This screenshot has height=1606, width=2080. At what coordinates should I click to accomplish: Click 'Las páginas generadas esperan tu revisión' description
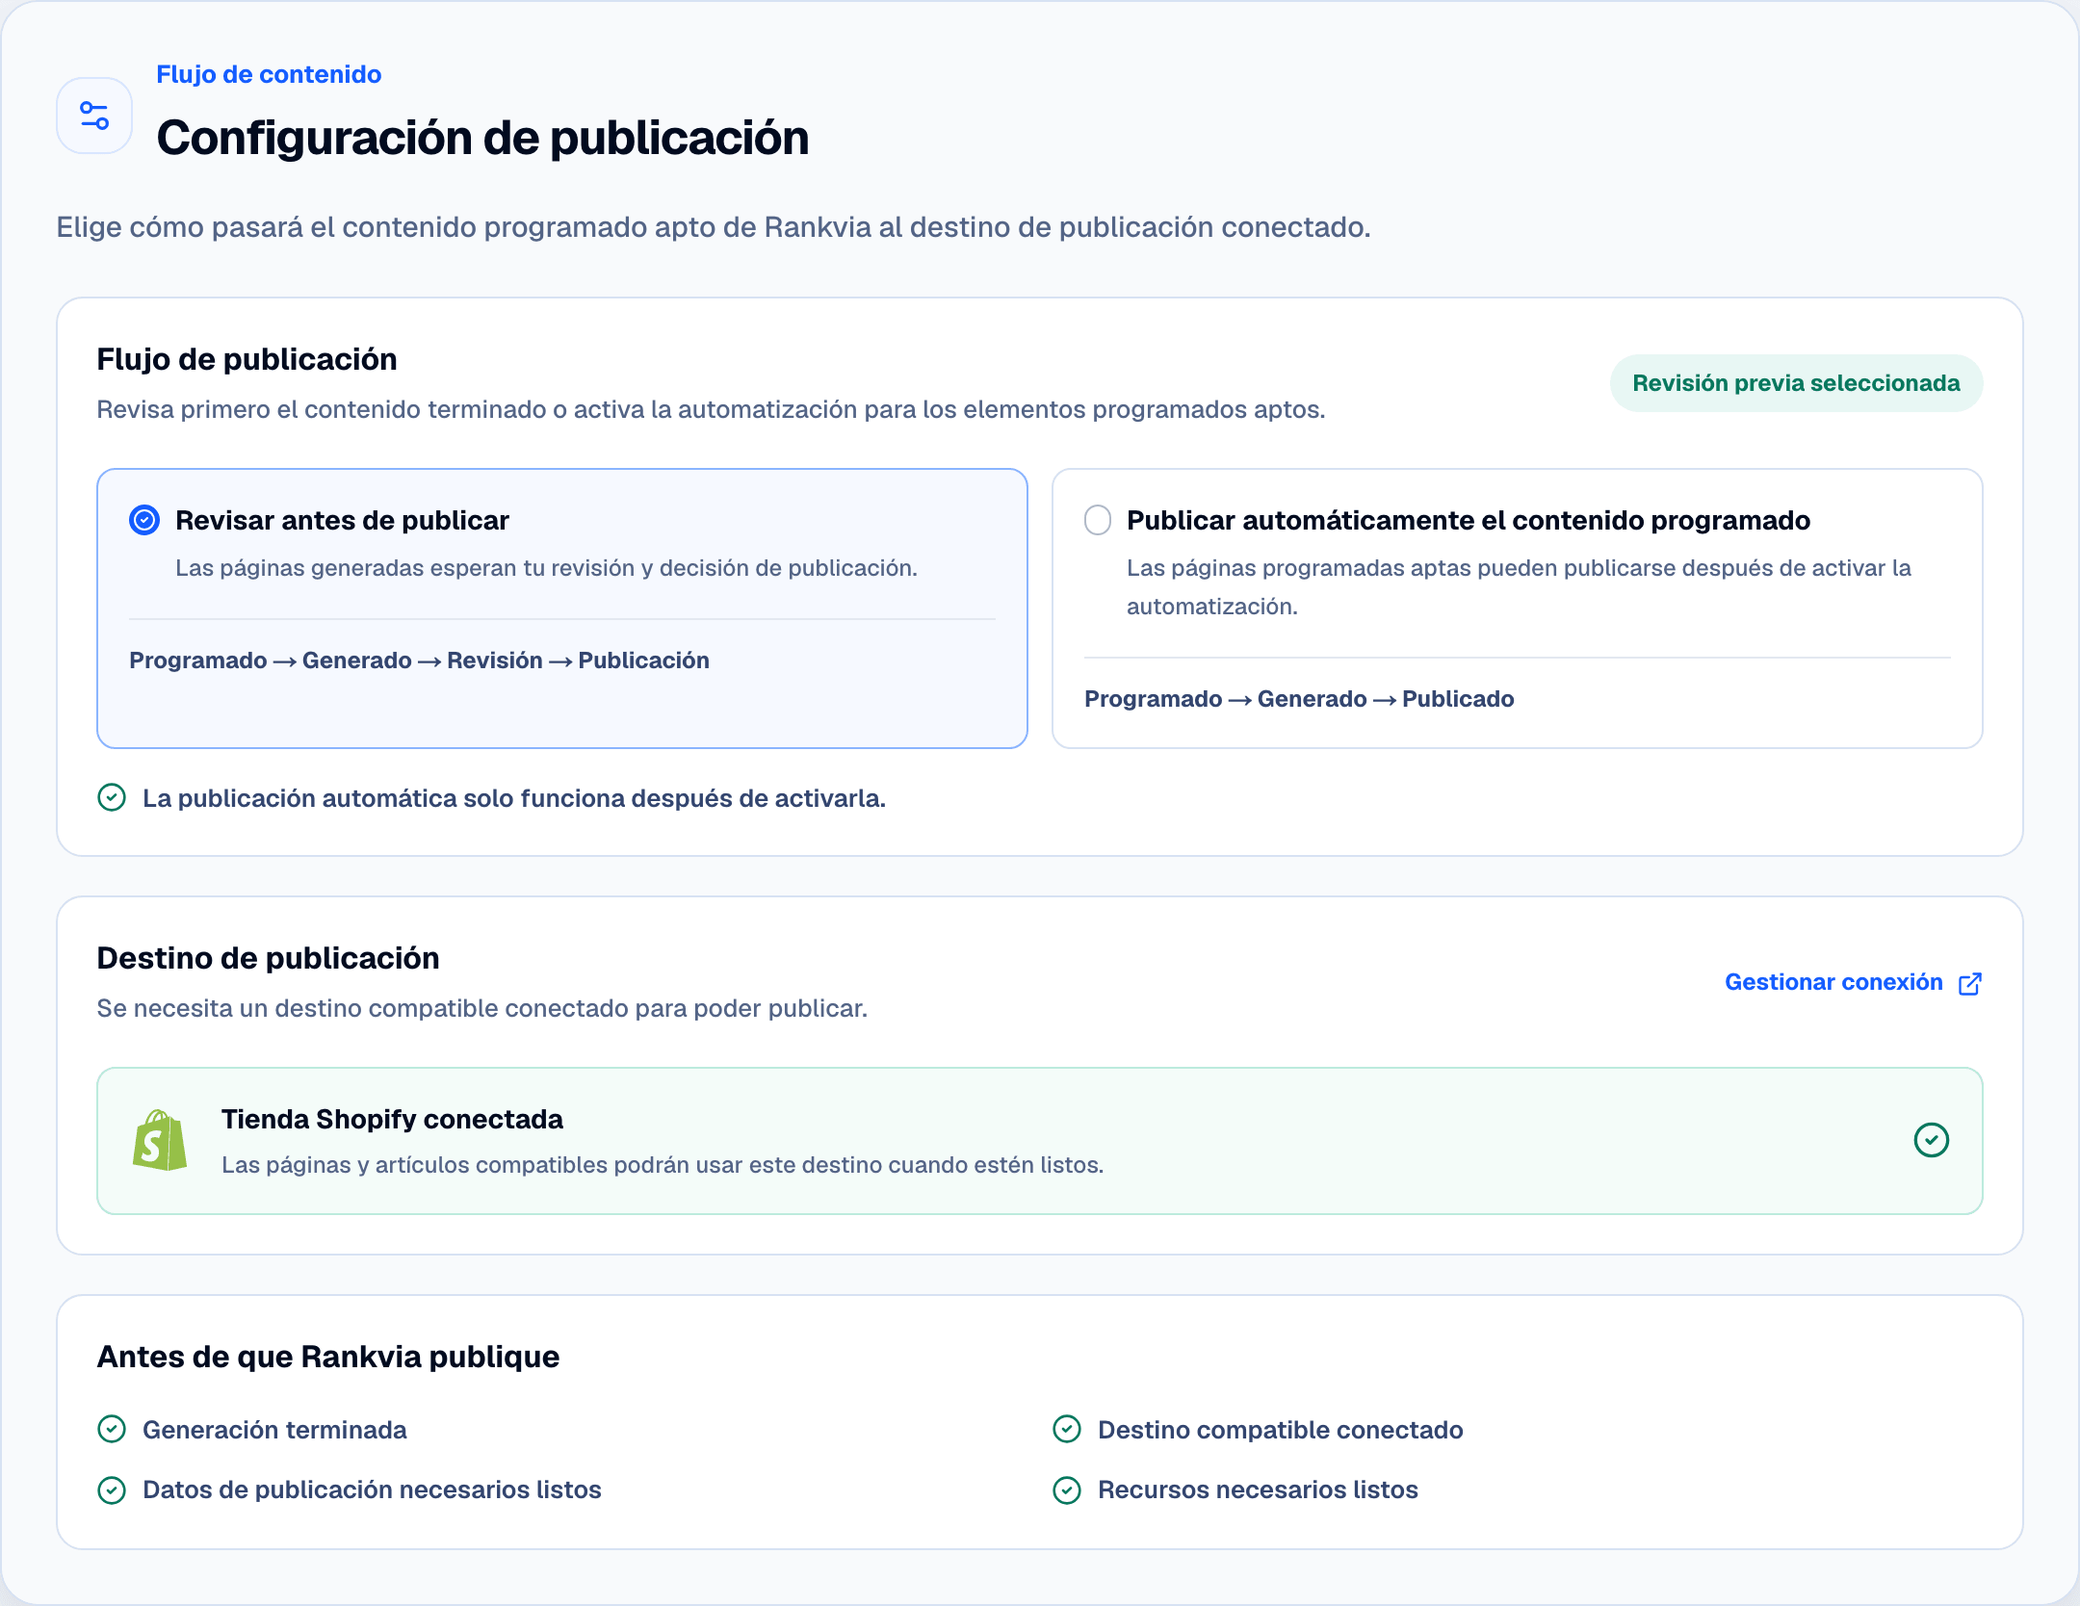click(x=546, y=568)
